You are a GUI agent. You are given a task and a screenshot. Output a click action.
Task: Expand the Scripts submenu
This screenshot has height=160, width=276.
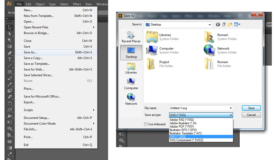pyautogui.click(x=94, y=110)
